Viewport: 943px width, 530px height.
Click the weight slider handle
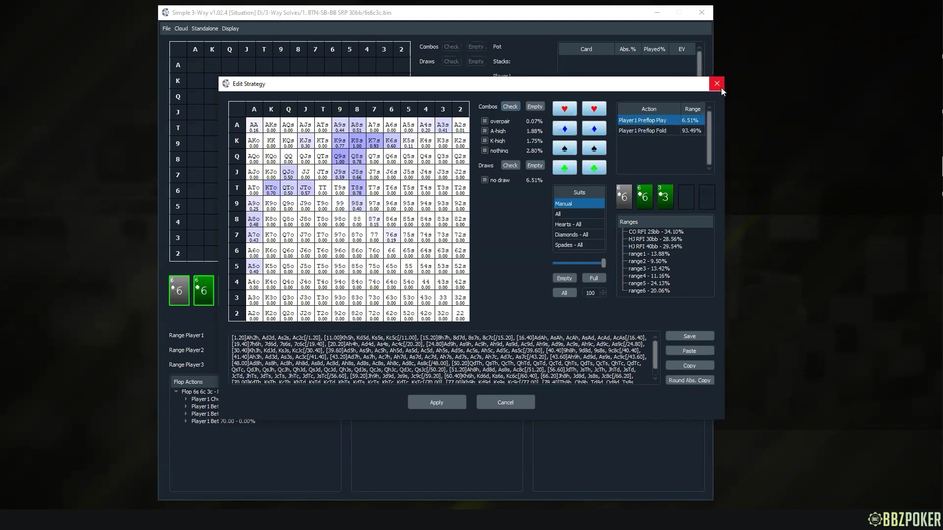coord(603,263)
